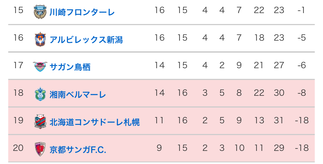Screen dimensions: 323x164
Task: Open the 京都サンガF.C. team link
Action: pyautogui.click(x=78, y=150)
